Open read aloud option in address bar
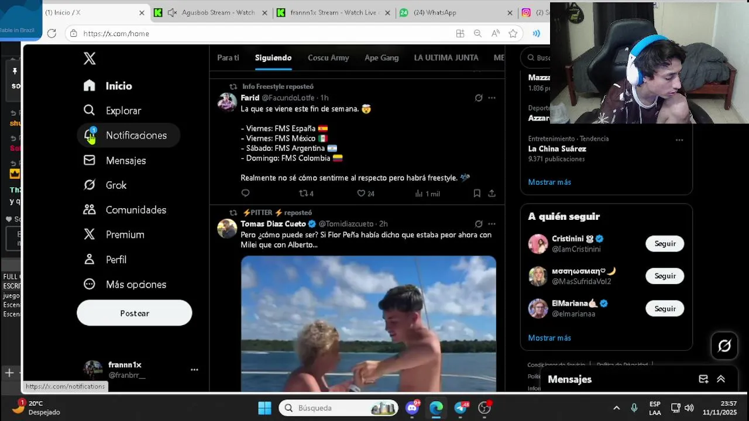This screenshot has width=749, height=421. click(496, 33)
